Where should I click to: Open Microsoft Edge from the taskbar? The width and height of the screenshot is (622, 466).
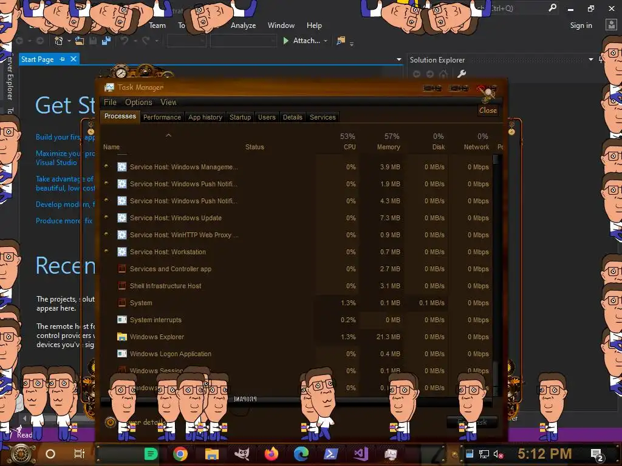(x=301, y=454)
